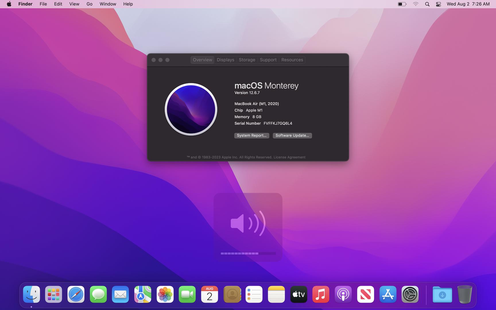496x310 pixels.
Task: Launch the Messages app in Dock
Action: tap(98, 294)
